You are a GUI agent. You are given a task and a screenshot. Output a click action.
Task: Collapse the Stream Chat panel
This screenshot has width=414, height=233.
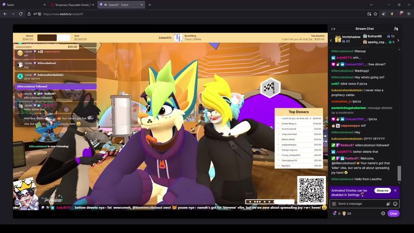coord(333,28)
